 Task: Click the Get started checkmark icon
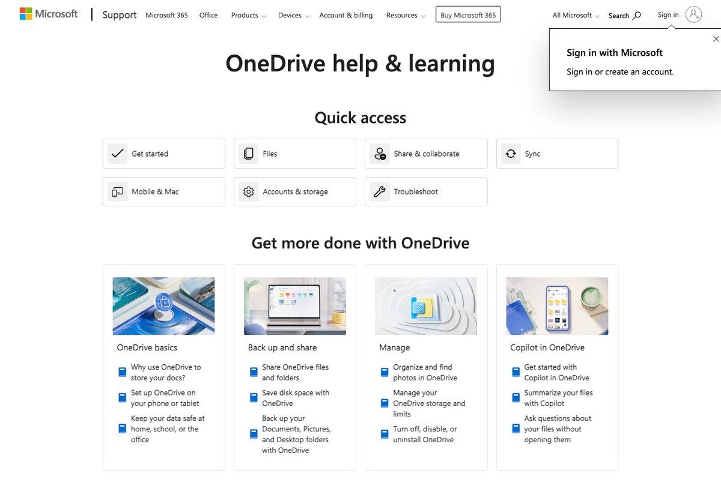[118, 154]
